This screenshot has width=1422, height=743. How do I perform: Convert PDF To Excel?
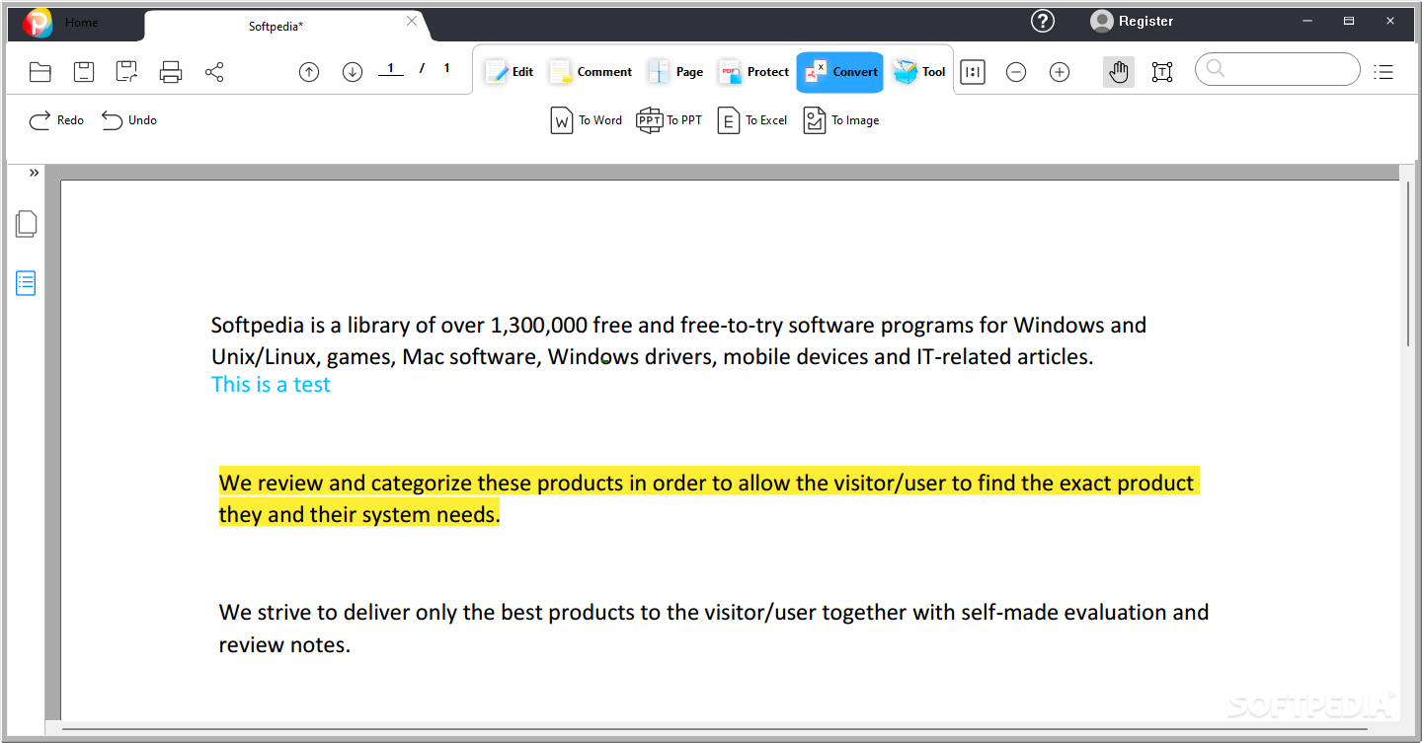pyautogui.click(x=752, y=120)
